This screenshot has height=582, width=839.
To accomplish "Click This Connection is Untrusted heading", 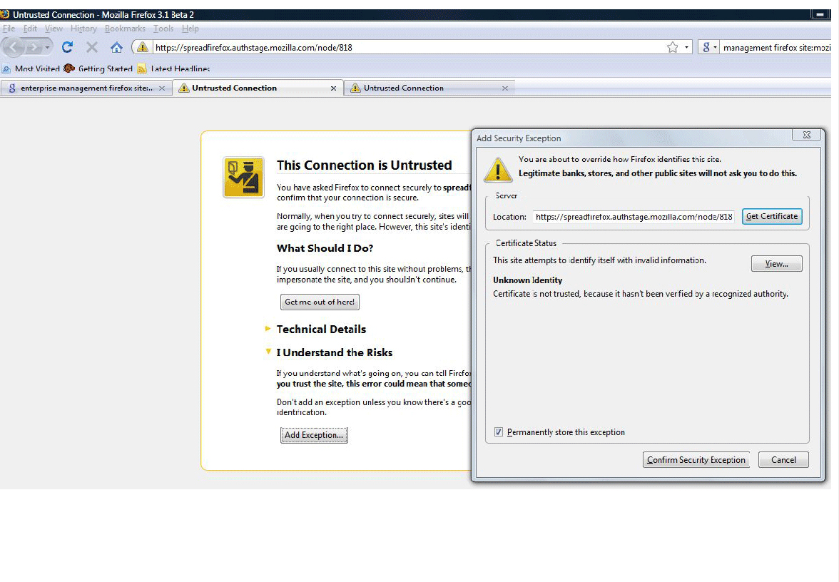I will point(364,165).
